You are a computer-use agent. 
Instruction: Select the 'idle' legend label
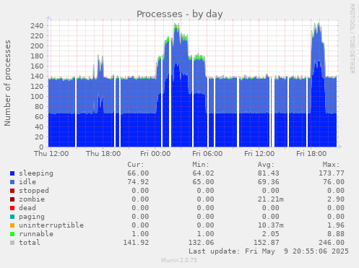tap(27, 182)
